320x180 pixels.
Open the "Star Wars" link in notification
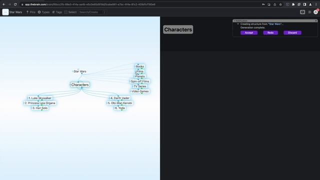coord(274,24)
